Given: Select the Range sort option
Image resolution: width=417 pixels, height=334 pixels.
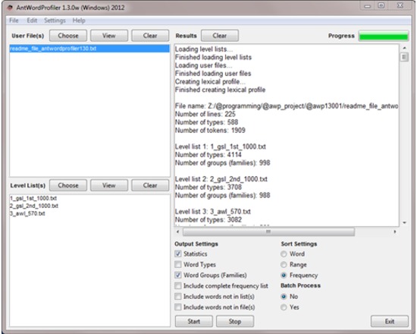Looking at the screenshot, I should (284, 265).
